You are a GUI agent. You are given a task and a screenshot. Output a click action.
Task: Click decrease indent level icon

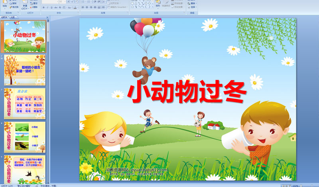tap(95, 2)
